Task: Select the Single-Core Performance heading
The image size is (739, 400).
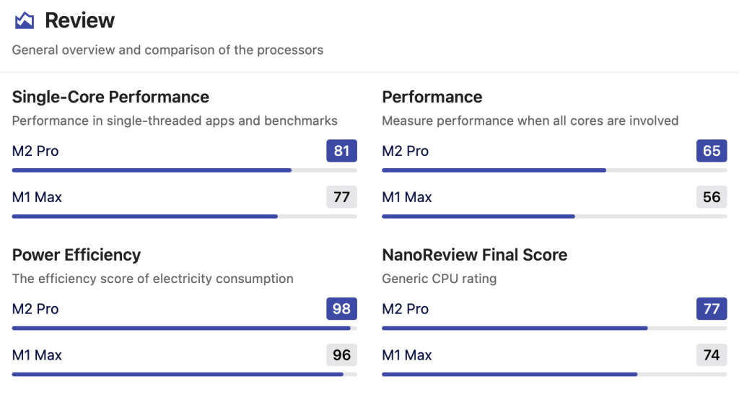Action: [x=110, y=97]
